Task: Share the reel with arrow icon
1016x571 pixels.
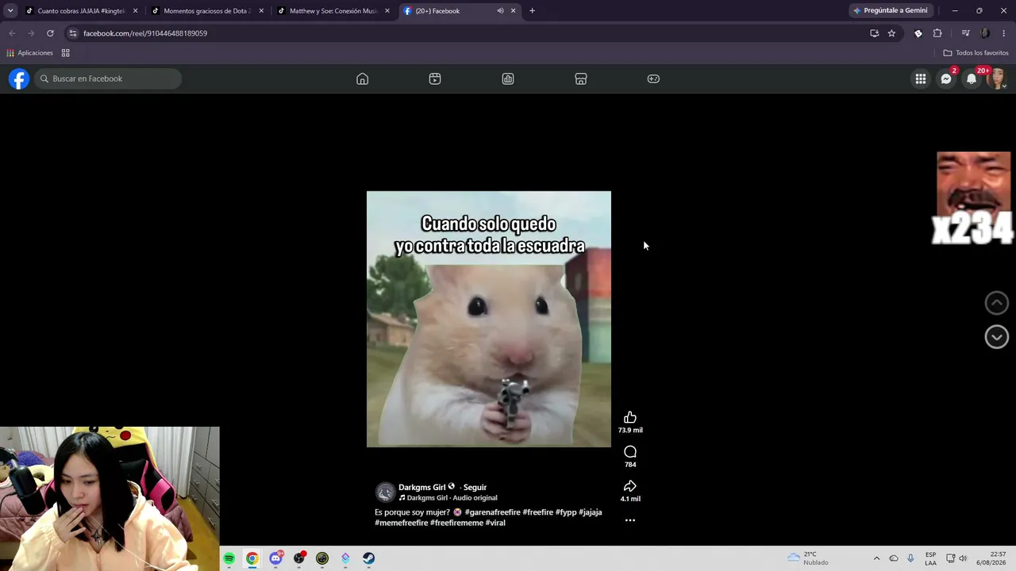Action: point(630,486)
